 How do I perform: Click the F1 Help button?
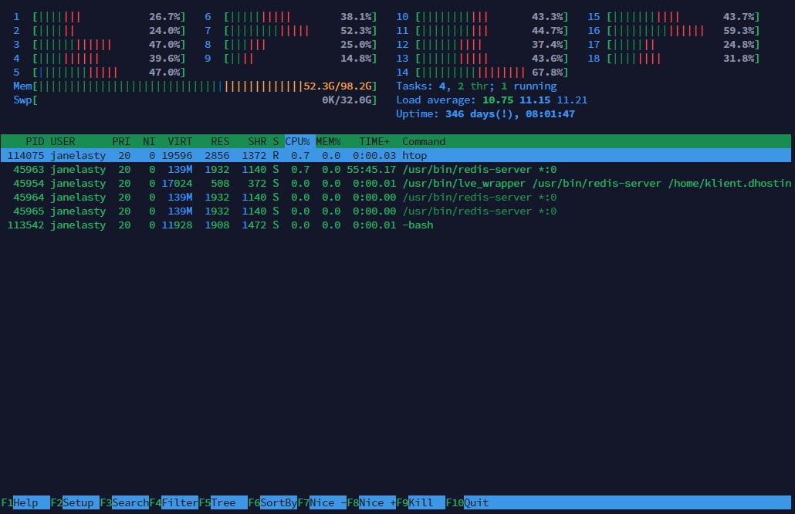click(25, 502)
